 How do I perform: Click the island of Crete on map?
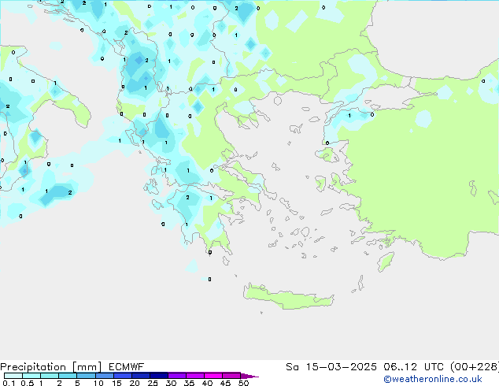tap(288, 297)
